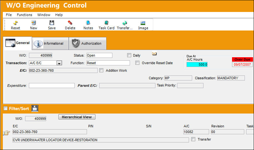Click the Parent E/C input field
The image size is (254, 150).
point(127,86)
